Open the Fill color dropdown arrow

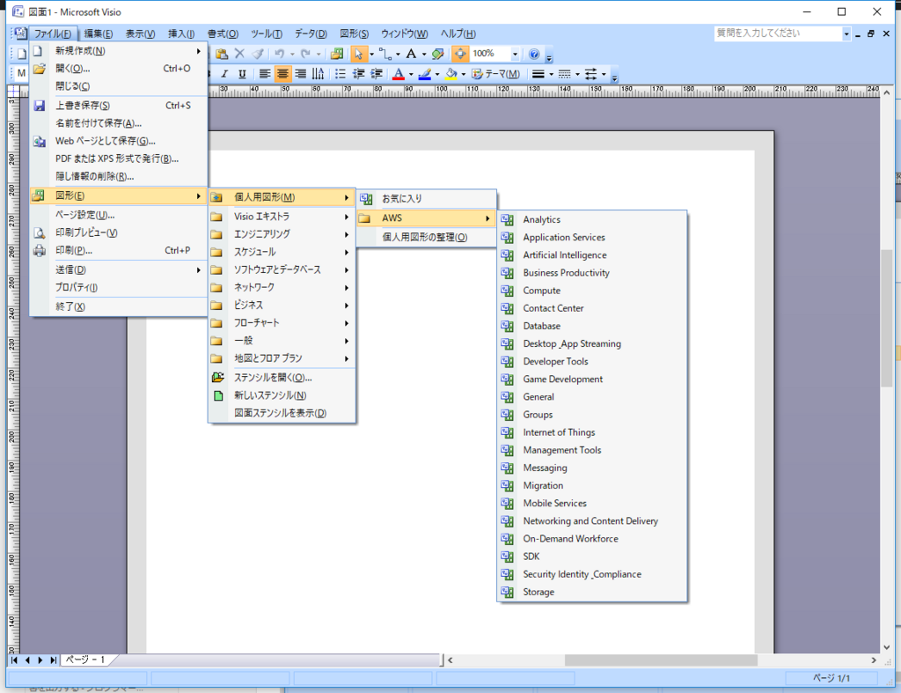coord(463,74)
